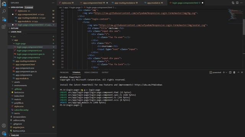Screen dimensions: 245x137
Task: Open app.component.ts in file tree
Action: (24, 75)
